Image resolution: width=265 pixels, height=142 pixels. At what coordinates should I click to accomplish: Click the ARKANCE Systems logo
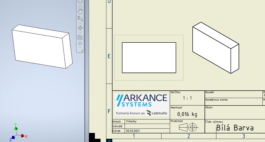click(142, 105)
